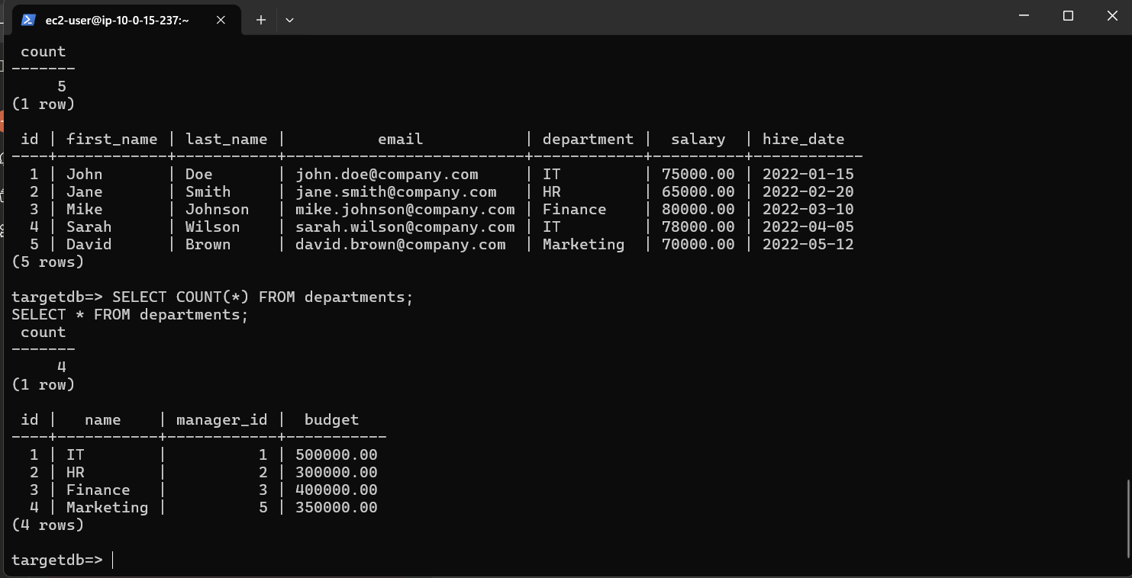The image size is (1132, 578).
Task: Click the Marketing row in the departments table
Action: tap(107, 507)
